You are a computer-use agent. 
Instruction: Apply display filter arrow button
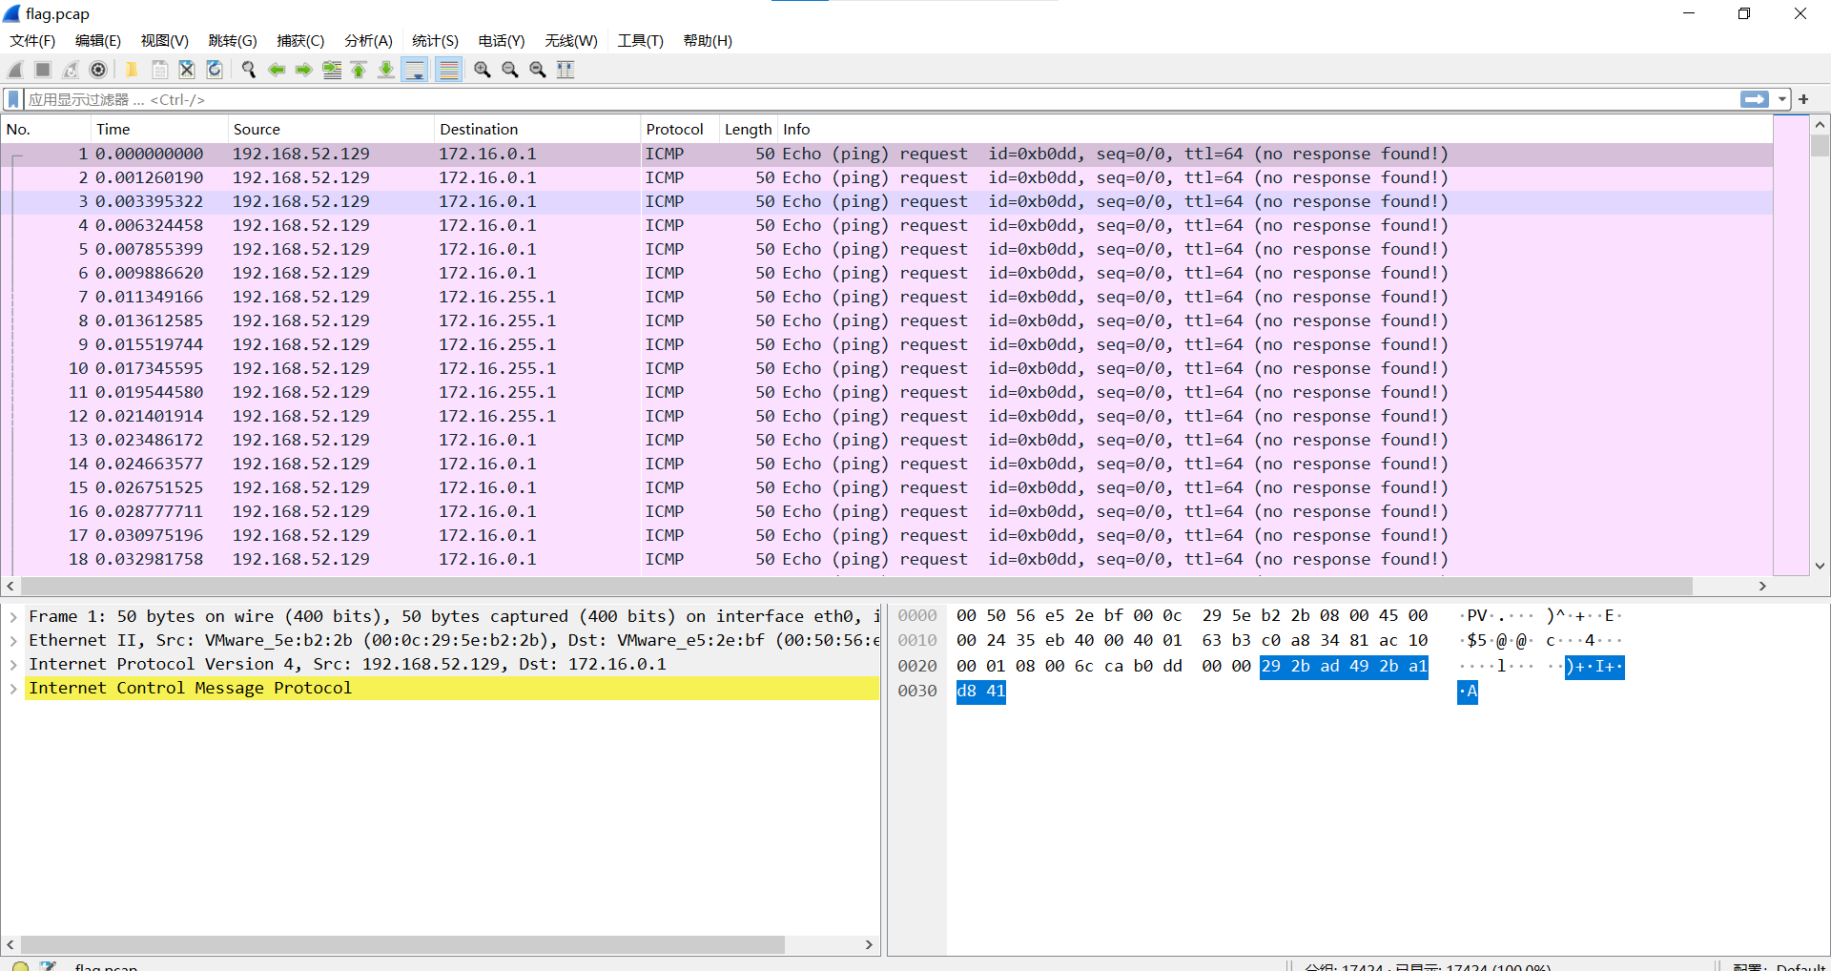(x=1755, y=99)
